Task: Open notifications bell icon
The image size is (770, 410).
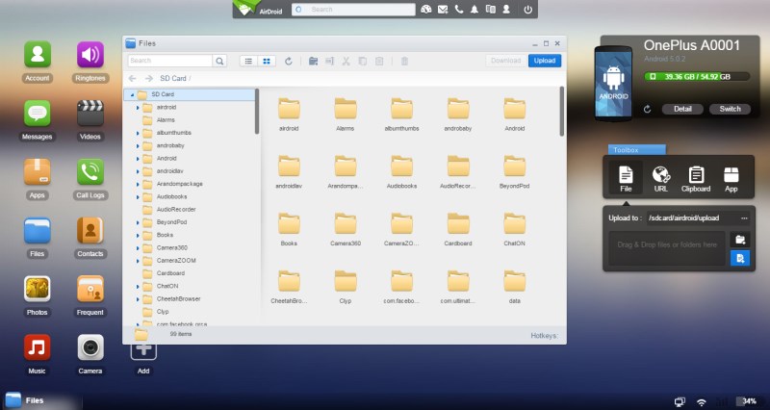Action: (475, 10)
